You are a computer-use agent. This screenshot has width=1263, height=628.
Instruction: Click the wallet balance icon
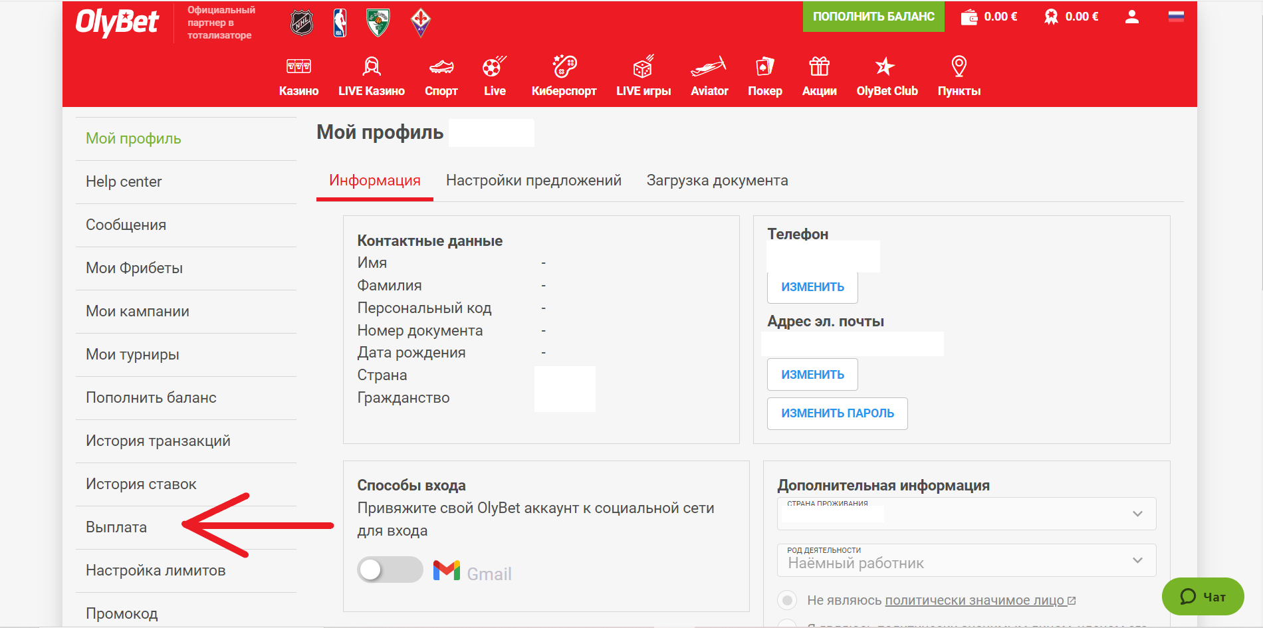tap(969, 17)
